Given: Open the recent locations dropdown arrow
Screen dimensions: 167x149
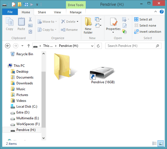Looking at the screenshot, I should 22,46.
